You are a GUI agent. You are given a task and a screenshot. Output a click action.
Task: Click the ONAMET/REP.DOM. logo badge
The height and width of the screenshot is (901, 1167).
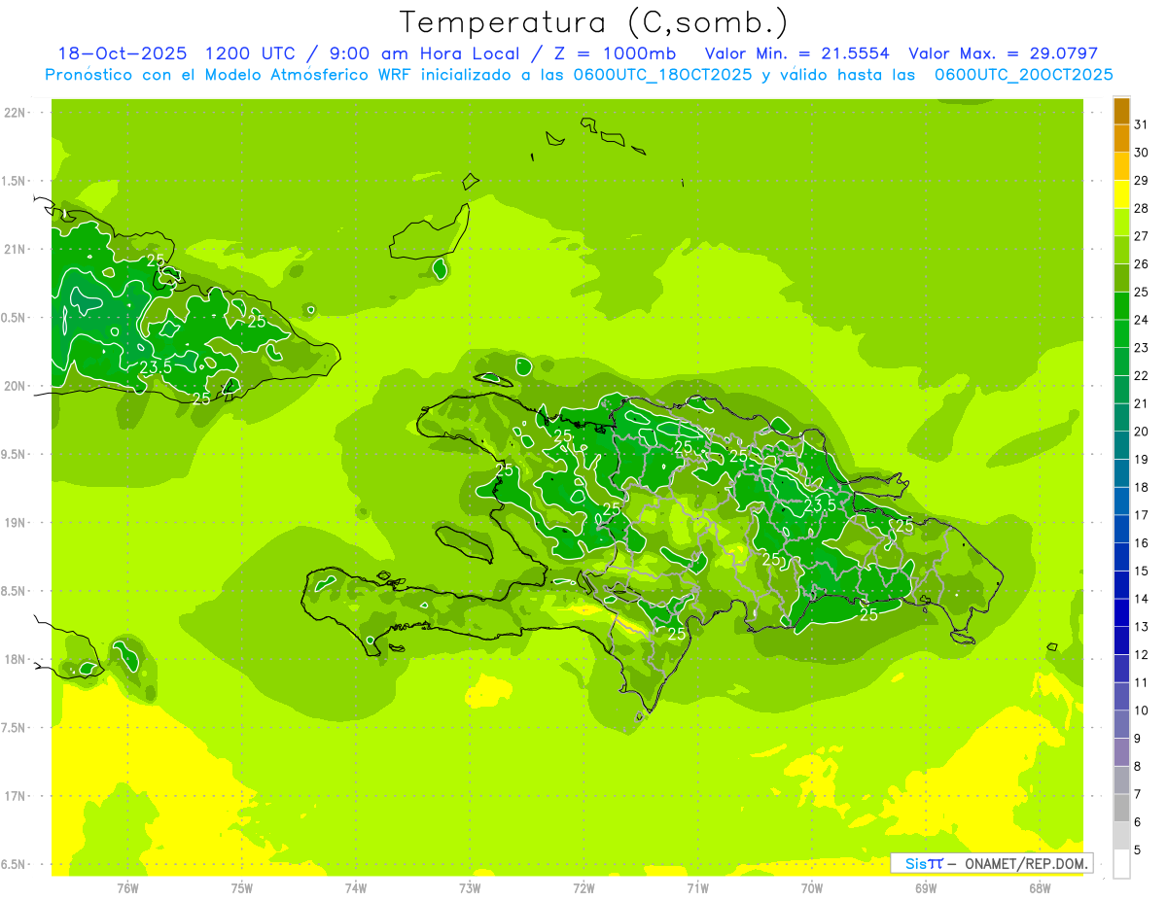coord(991,863)
